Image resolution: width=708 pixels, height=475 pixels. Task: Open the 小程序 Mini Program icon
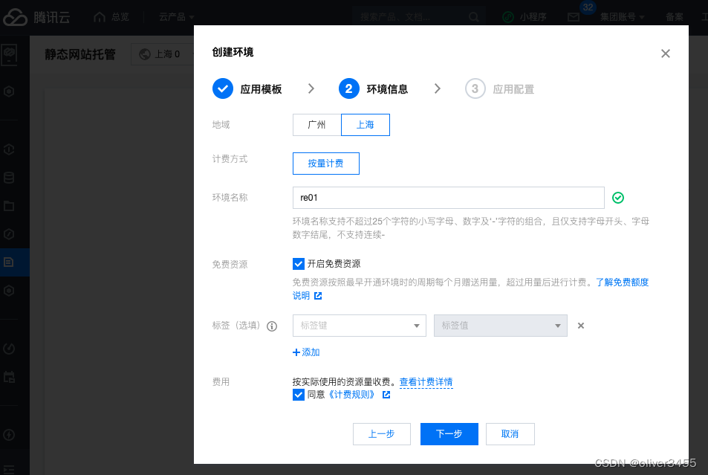(507, 16)
